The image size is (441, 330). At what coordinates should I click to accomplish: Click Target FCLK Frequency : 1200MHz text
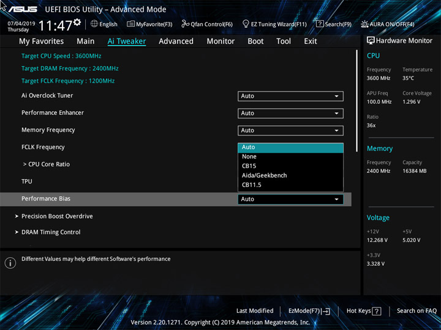tap(68, 81)
